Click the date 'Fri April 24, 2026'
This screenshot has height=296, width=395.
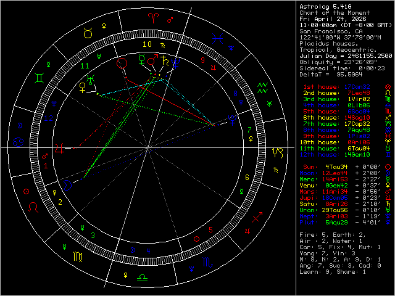pos(333,19)
